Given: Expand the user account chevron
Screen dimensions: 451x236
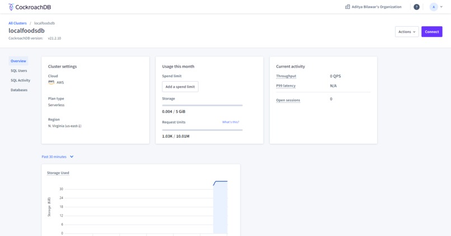Looking at the screenshot, I should coord(441,7).
